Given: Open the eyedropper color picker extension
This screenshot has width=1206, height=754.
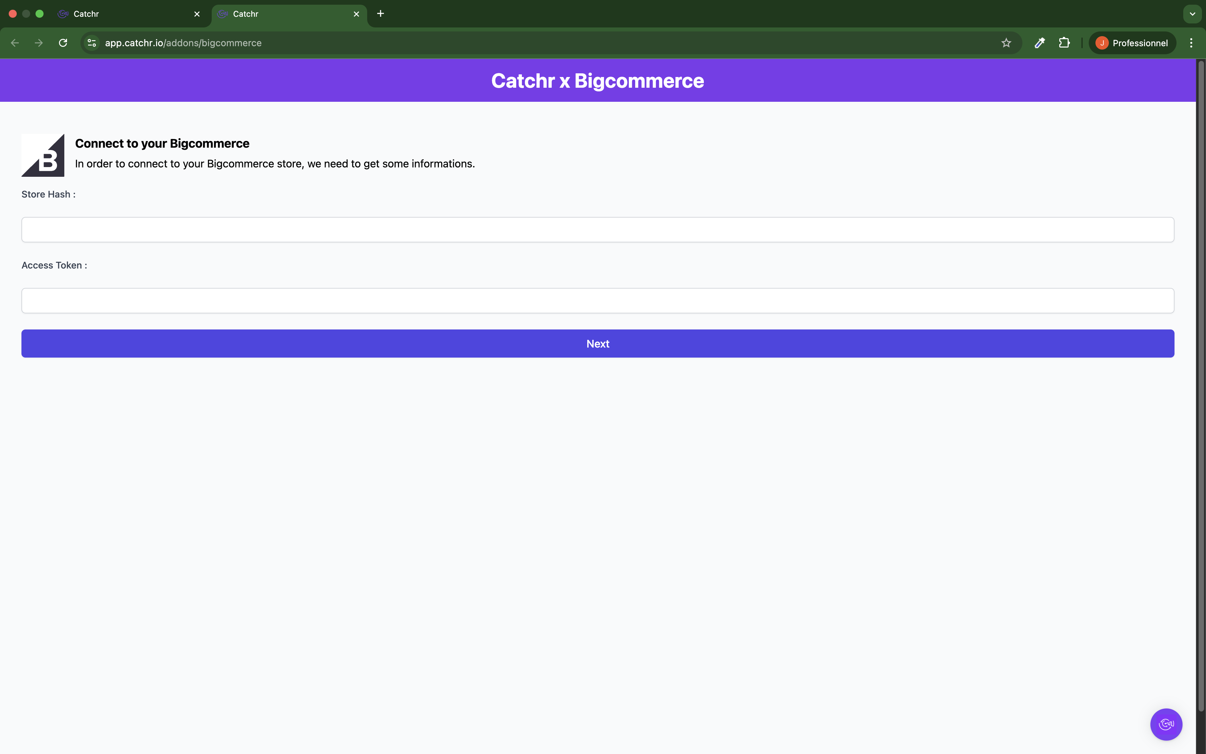Looking at the screenshot, I should (1040, 43).
